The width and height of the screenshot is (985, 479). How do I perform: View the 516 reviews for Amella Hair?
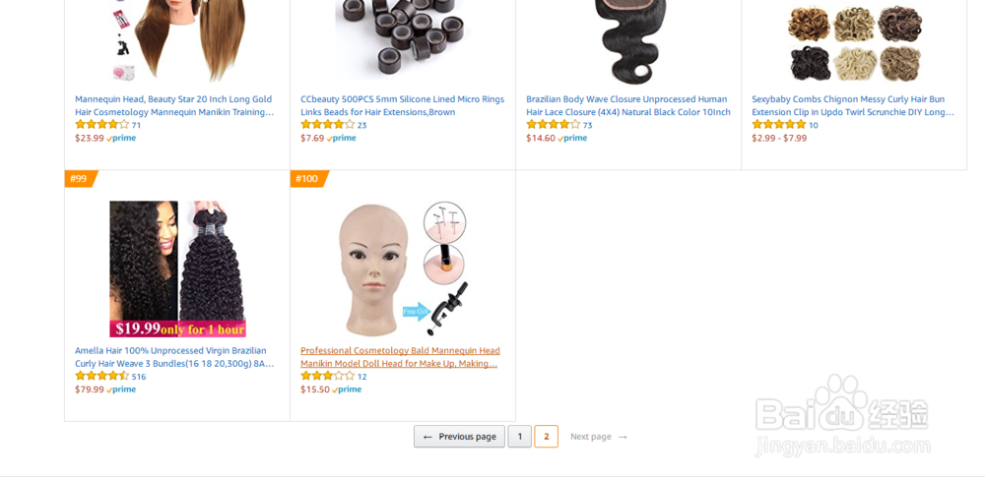tap(139, 377)
